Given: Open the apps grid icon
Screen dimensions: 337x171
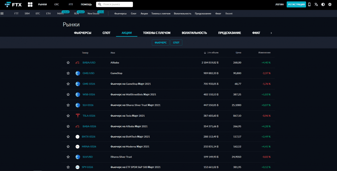Looking at the screenshot, I should 30,5.
